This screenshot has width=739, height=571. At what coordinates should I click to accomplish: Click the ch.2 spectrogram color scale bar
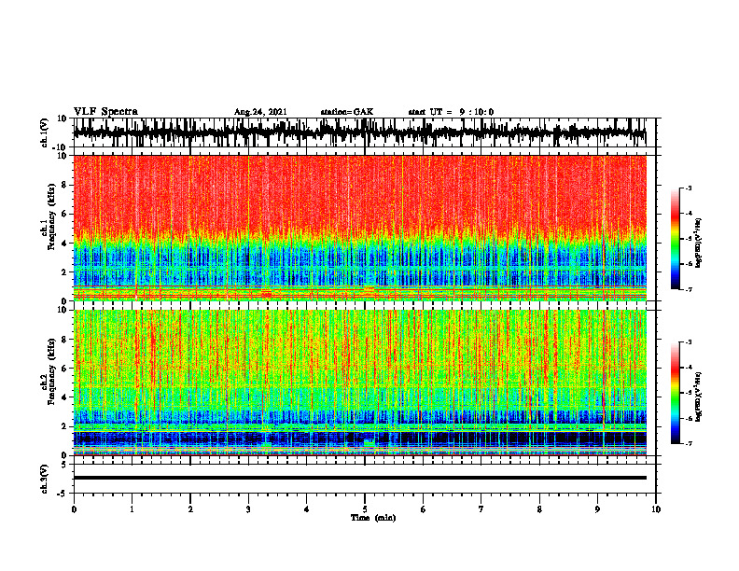[x=675, y=393]
